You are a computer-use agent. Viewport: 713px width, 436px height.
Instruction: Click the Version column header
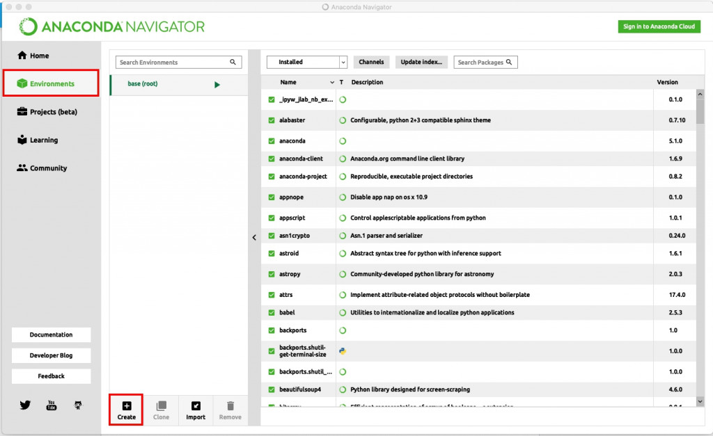(667, 82)
